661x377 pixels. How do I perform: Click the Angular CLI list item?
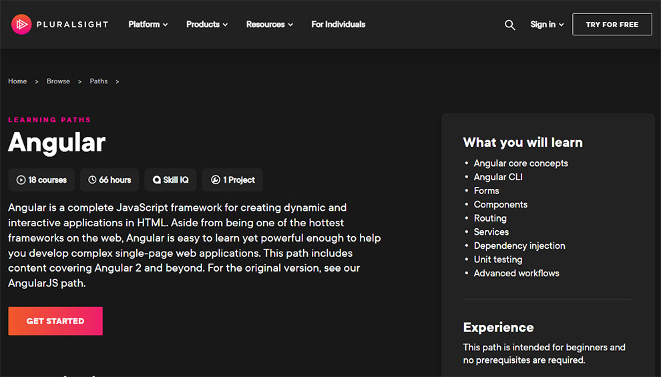click(x=498, y=177)
